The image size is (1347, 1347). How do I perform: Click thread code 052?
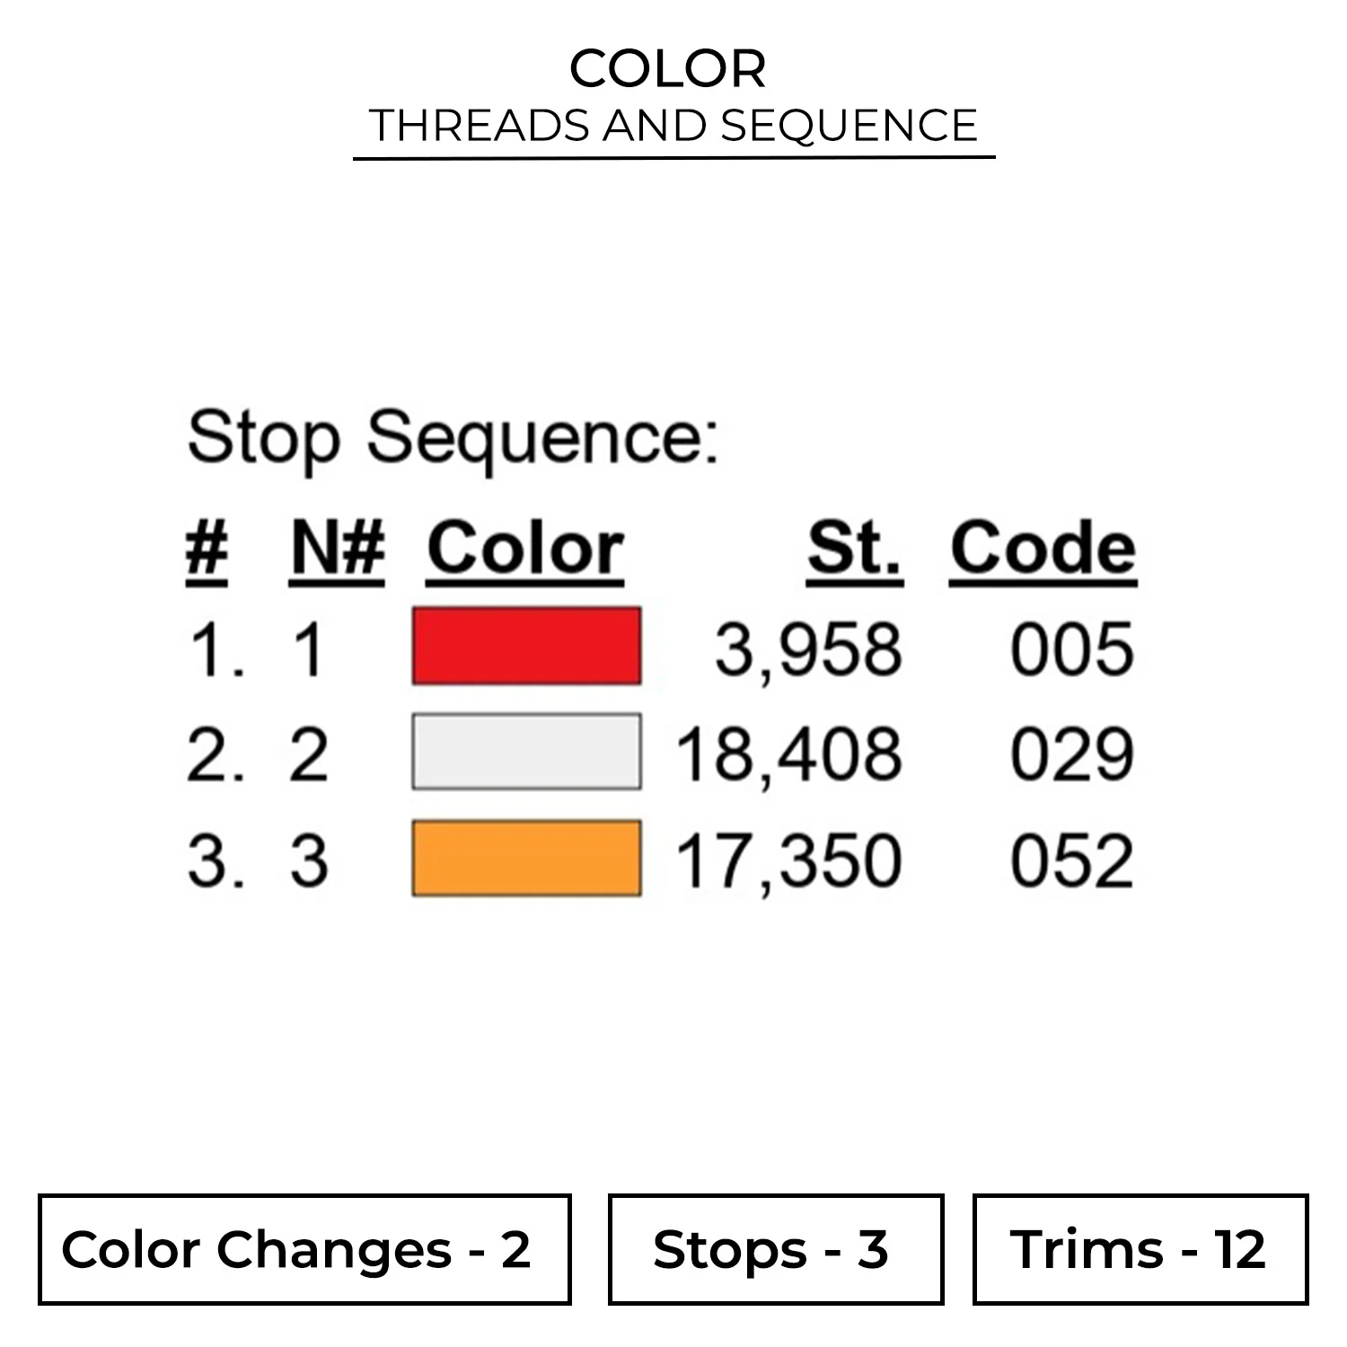pos(1072,861)
